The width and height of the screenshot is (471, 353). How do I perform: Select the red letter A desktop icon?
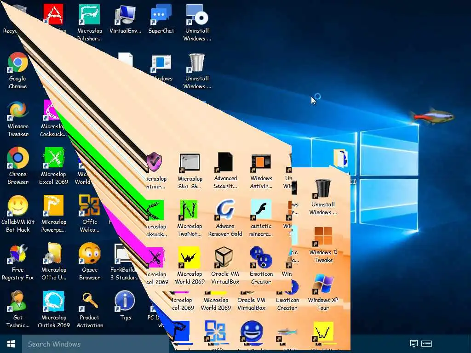coord(53,14)
